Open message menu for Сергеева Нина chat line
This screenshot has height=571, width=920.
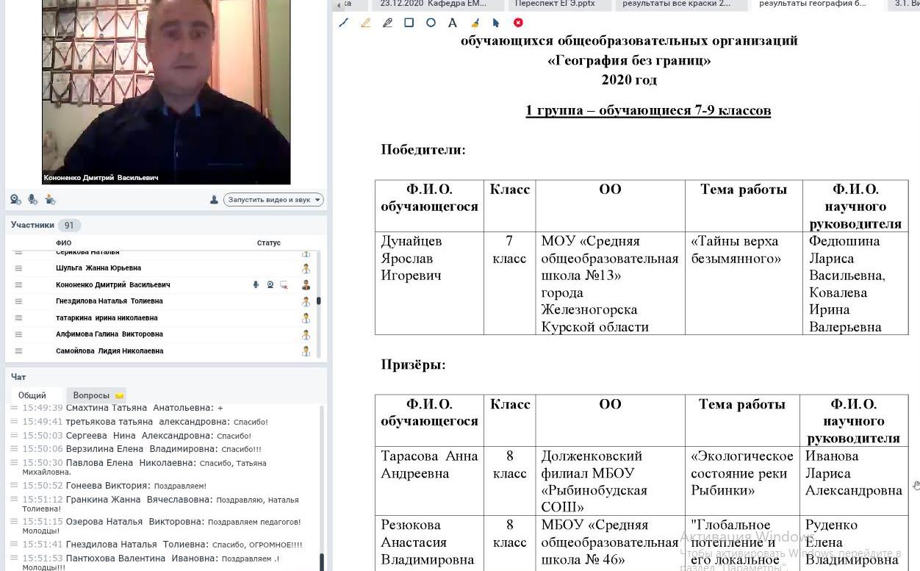(14, 435)
